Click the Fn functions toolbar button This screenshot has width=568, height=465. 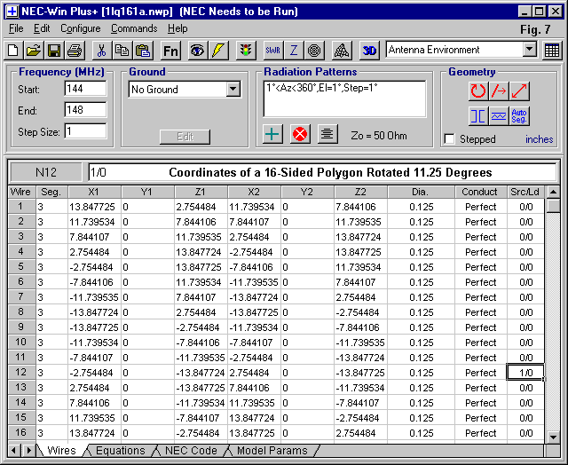point(170,51)
